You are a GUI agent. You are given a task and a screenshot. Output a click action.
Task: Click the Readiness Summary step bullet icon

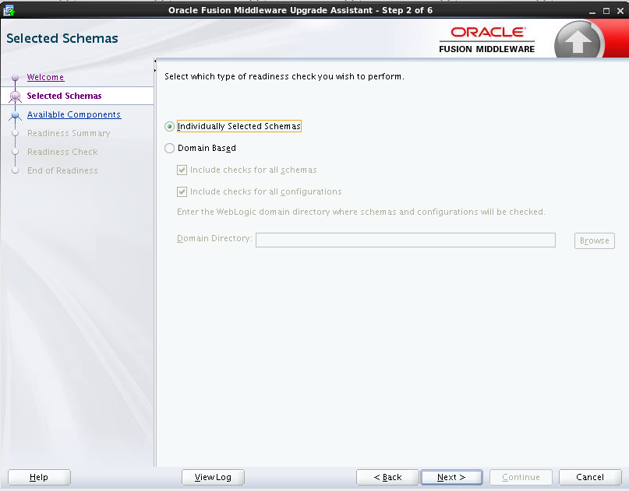click(x=16, y=133)
